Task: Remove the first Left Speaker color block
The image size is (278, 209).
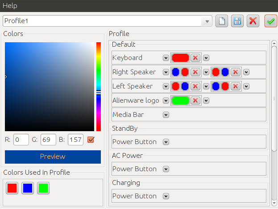Action: 195,86
